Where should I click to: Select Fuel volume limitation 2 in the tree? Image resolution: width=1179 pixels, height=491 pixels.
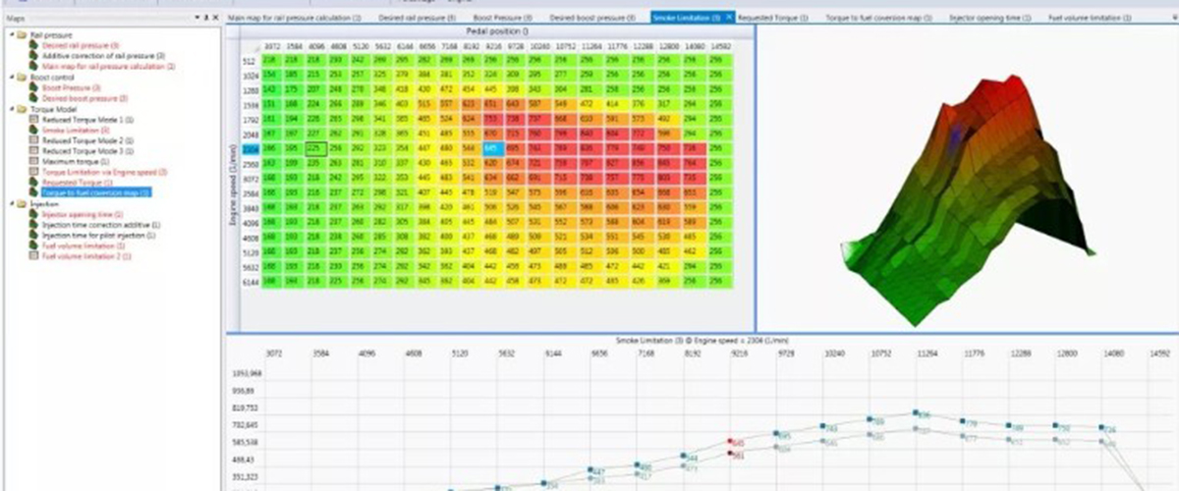pos(84,255)
